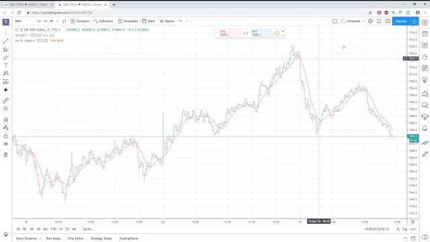Viewport: 430px width, 242px height.
Task: Open the Trading Panel tab
Action: click(x=129, y=239)
